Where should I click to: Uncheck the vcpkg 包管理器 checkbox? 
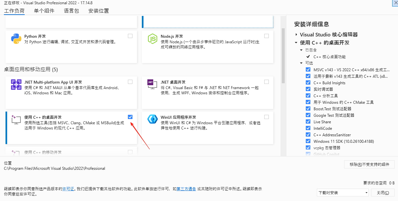click(x=308, y=148)
